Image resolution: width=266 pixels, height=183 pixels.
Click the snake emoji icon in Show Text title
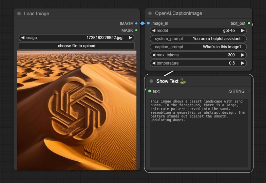(x=183, y=81)
